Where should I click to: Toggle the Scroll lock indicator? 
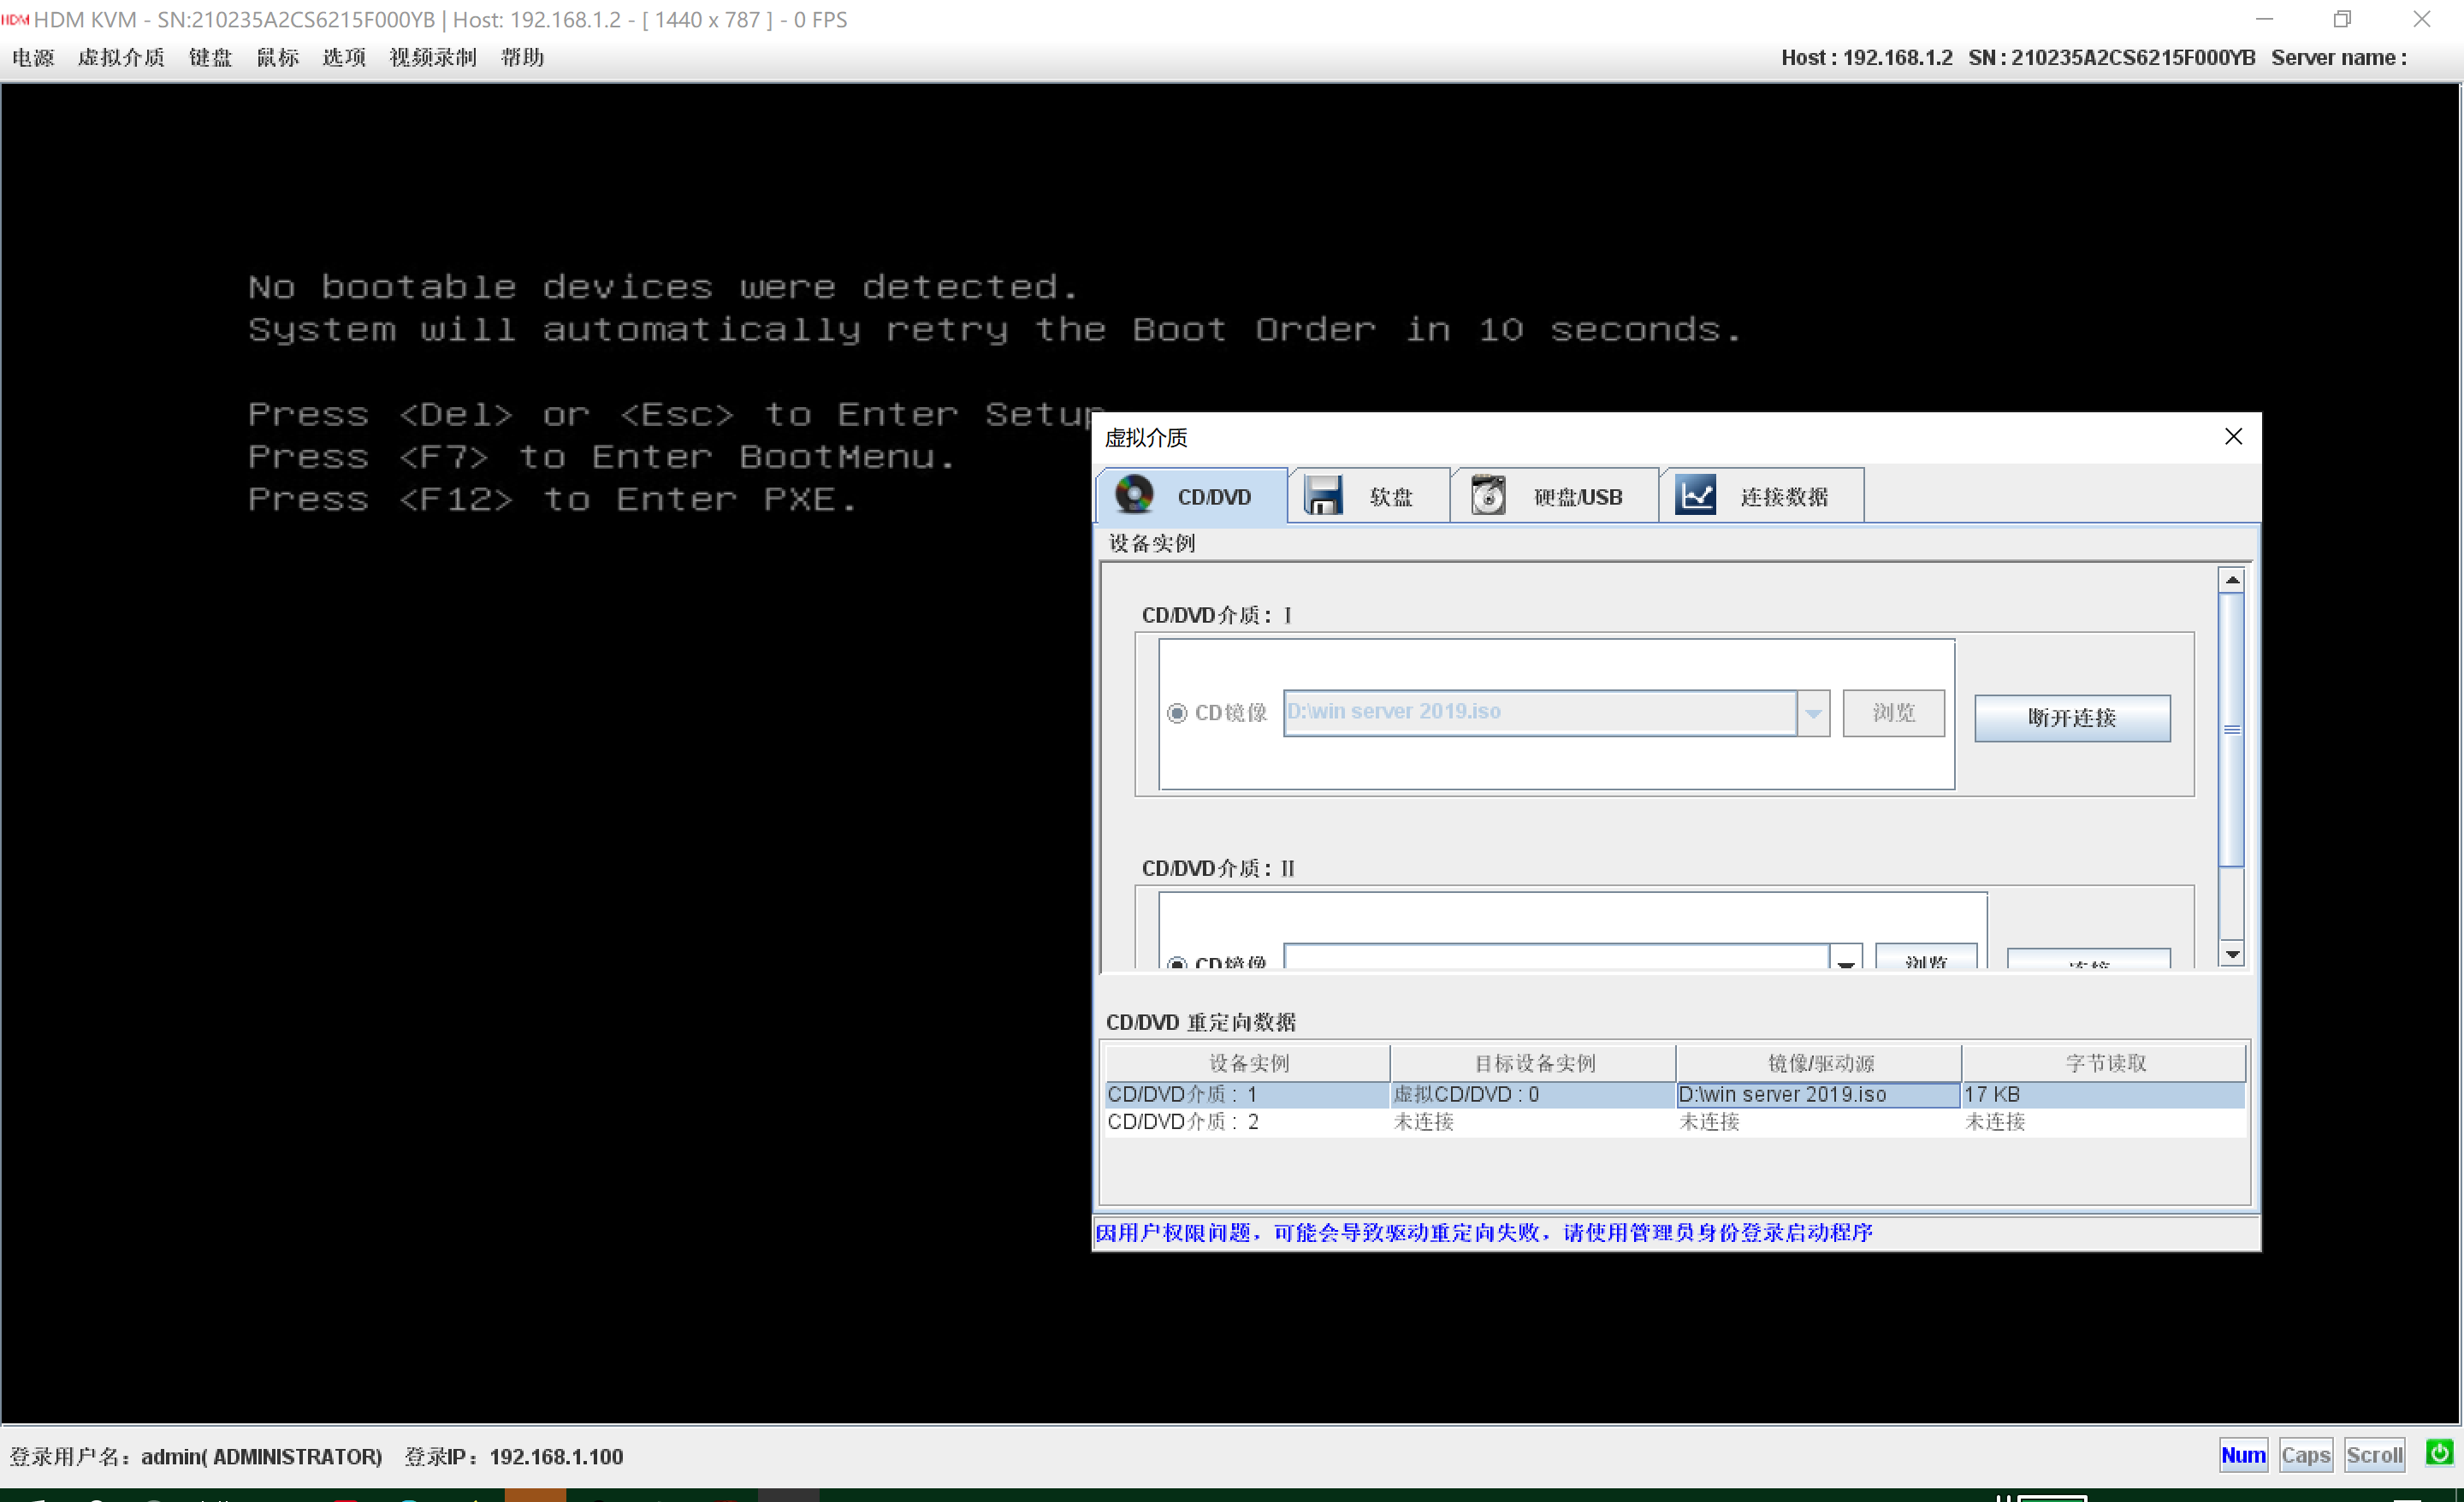pyautogui.click(x=2374, y=1455)
